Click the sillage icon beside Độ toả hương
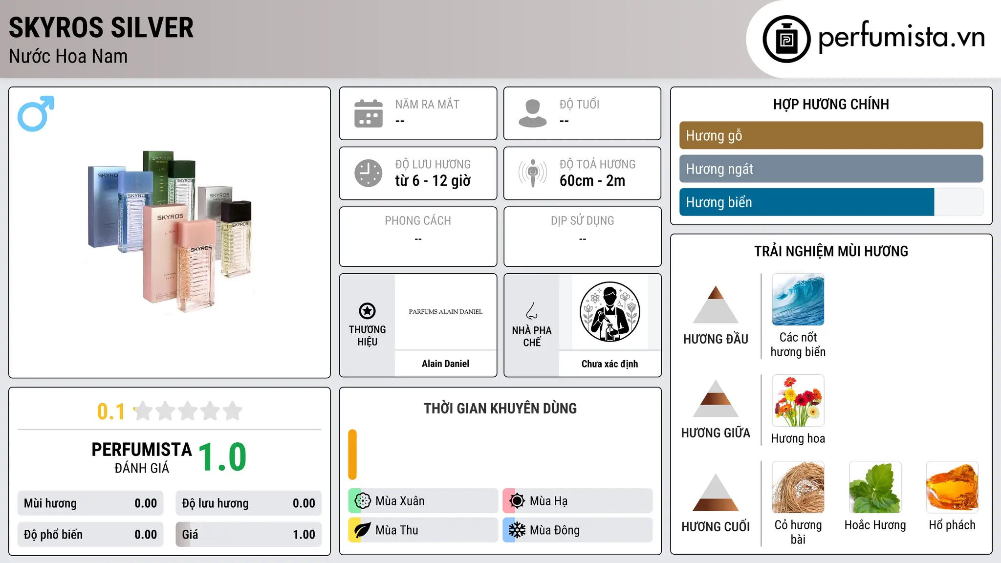Screen dimensions: 1001x563 (x=533, y=173)
